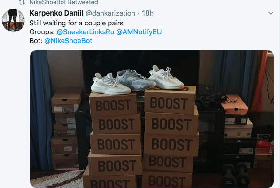Image resolution: width=280 pixels, height=188 pixels.
Task: Open the @NikeShoeBot mention in tweet
Action: pos(68,41)
